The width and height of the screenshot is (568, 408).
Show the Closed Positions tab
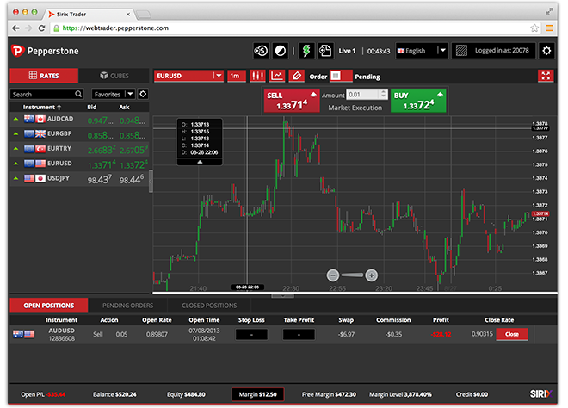209,305
